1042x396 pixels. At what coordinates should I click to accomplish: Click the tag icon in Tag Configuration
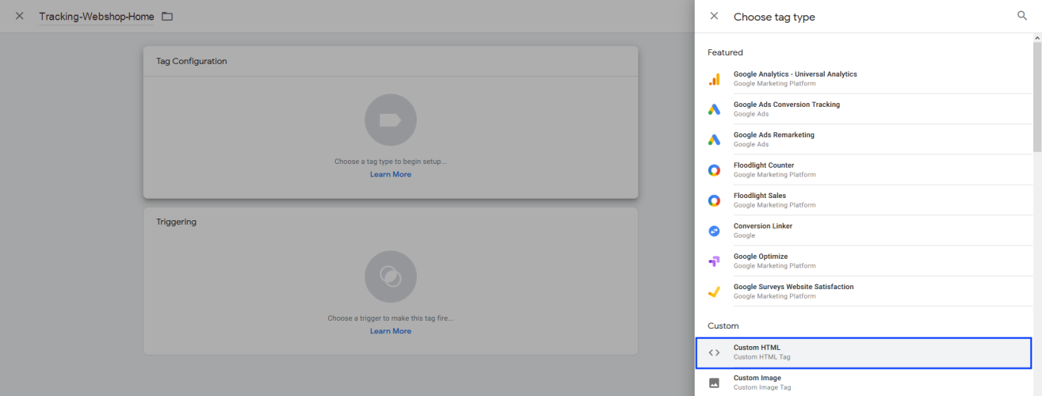click(x=391, y=120)
